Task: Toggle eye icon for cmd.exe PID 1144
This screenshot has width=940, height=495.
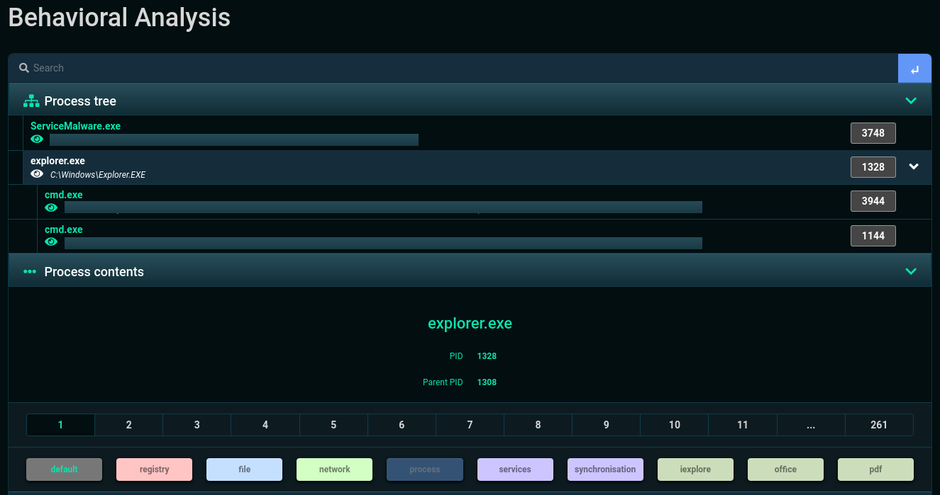Action: point(51,242)
